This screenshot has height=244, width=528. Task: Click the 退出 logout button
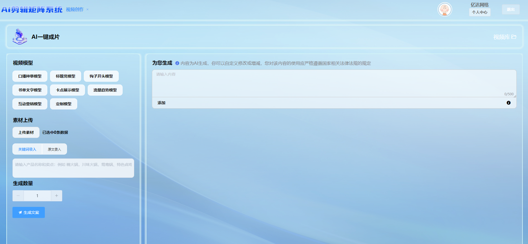(x=511, y=9)
